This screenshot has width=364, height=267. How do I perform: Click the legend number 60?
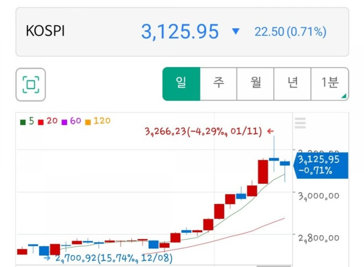point(75,121)
